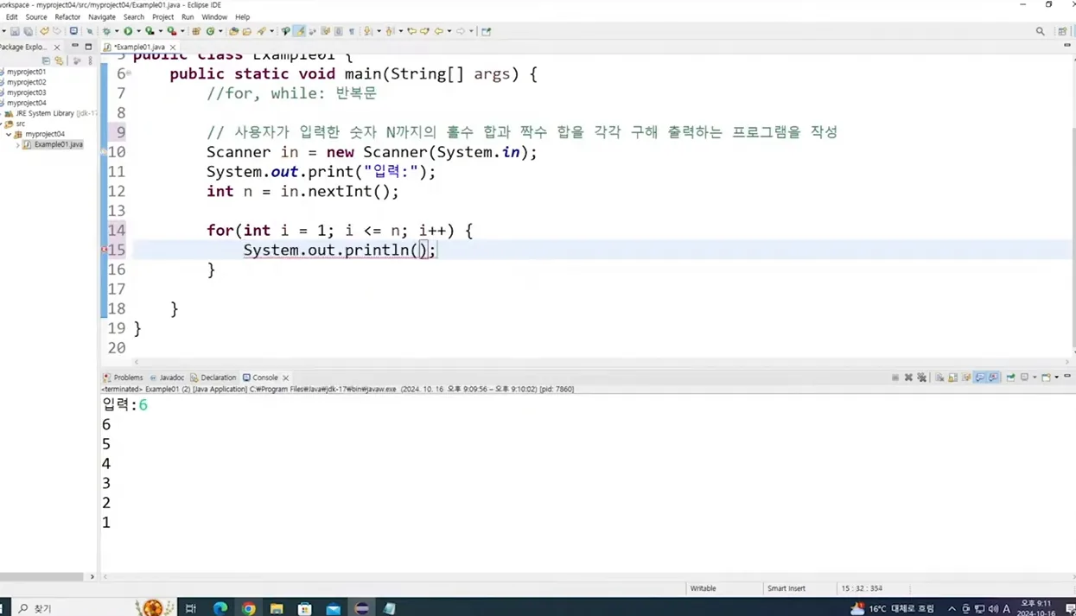Close the Example01.java editor tab
The height and width of the screenshot is (616, 1076).
[x=173, y=47]
